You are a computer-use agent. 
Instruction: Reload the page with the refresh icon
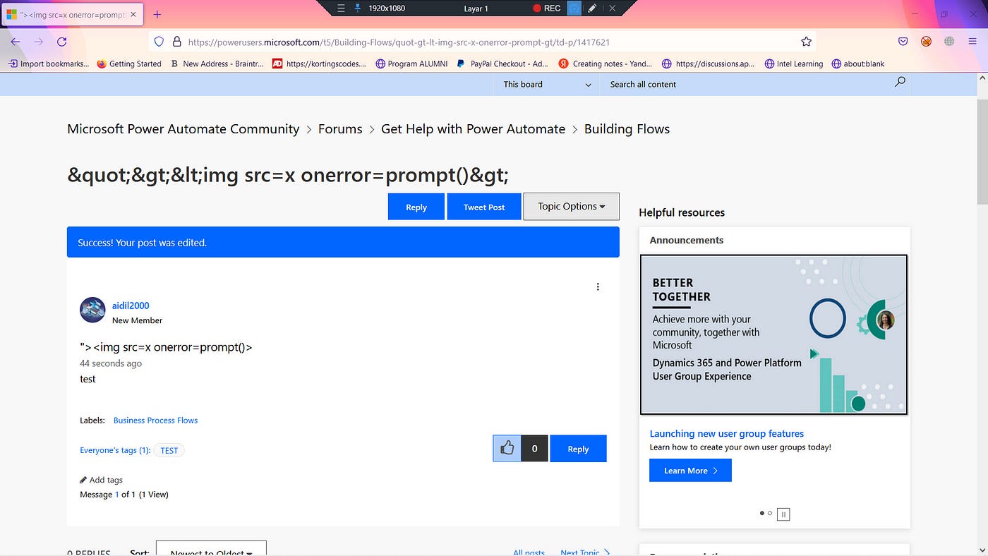click(61, 42)
